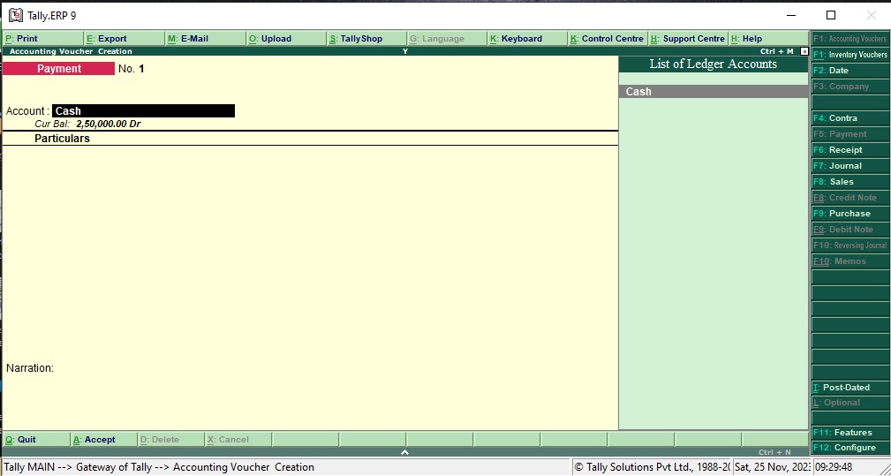
Task: Click the clock 09:29:48 in status bar
Action: (x=834, y=467)
